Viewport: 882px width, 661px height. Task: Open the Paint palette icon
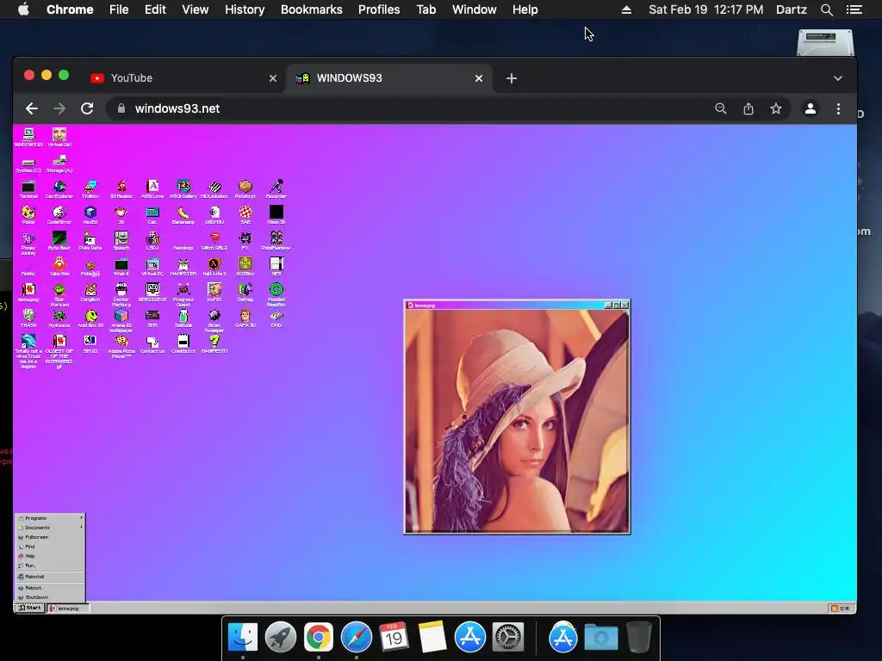click(28, 214)
